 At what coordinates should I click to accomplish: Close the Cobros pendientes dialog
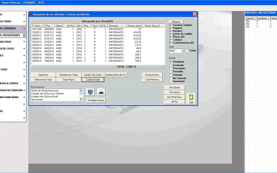coord(195,14)
